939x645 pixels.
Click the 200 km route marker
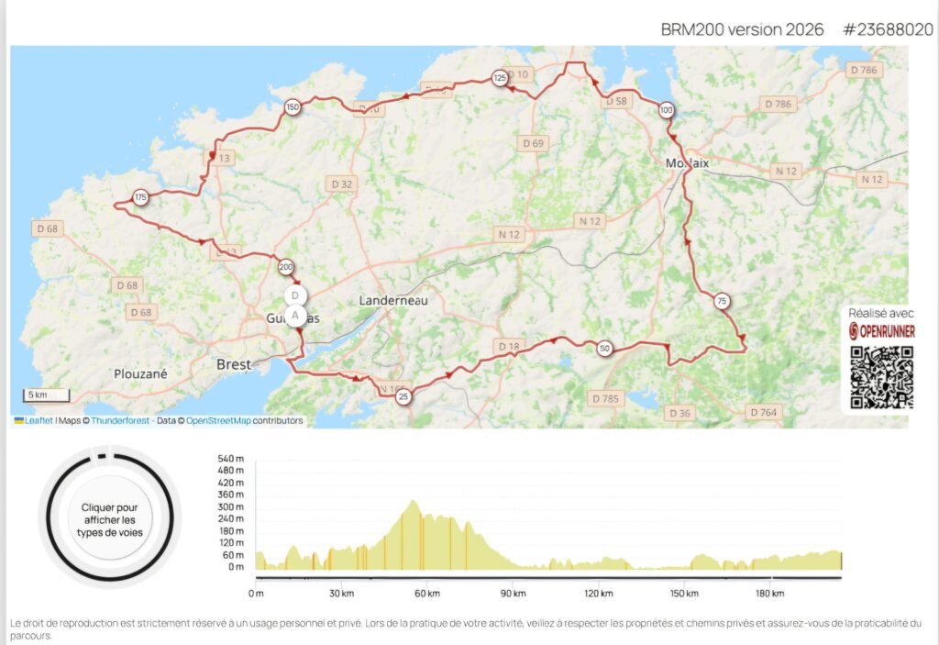(285, 267)
